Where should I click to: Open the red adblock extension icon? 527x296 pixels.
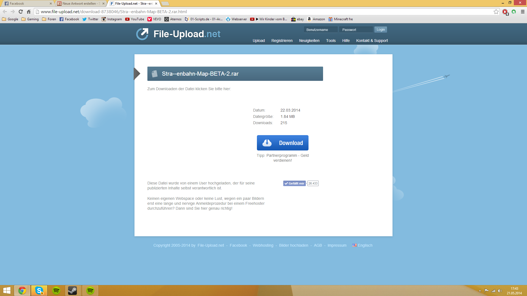505,12
